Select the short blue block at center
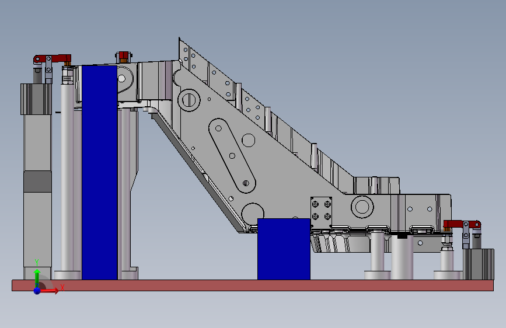The height and width of the screenshot is (328, 506). 284,249
